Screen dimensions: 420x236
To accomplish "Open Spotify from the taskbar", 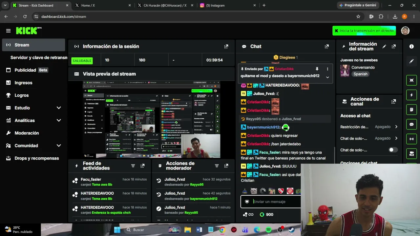I will coord(268,230).
